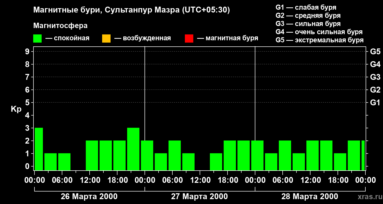This screenshot has height=204, width=383.
Task: Click the G5 label on right axis
Action: 375,52
